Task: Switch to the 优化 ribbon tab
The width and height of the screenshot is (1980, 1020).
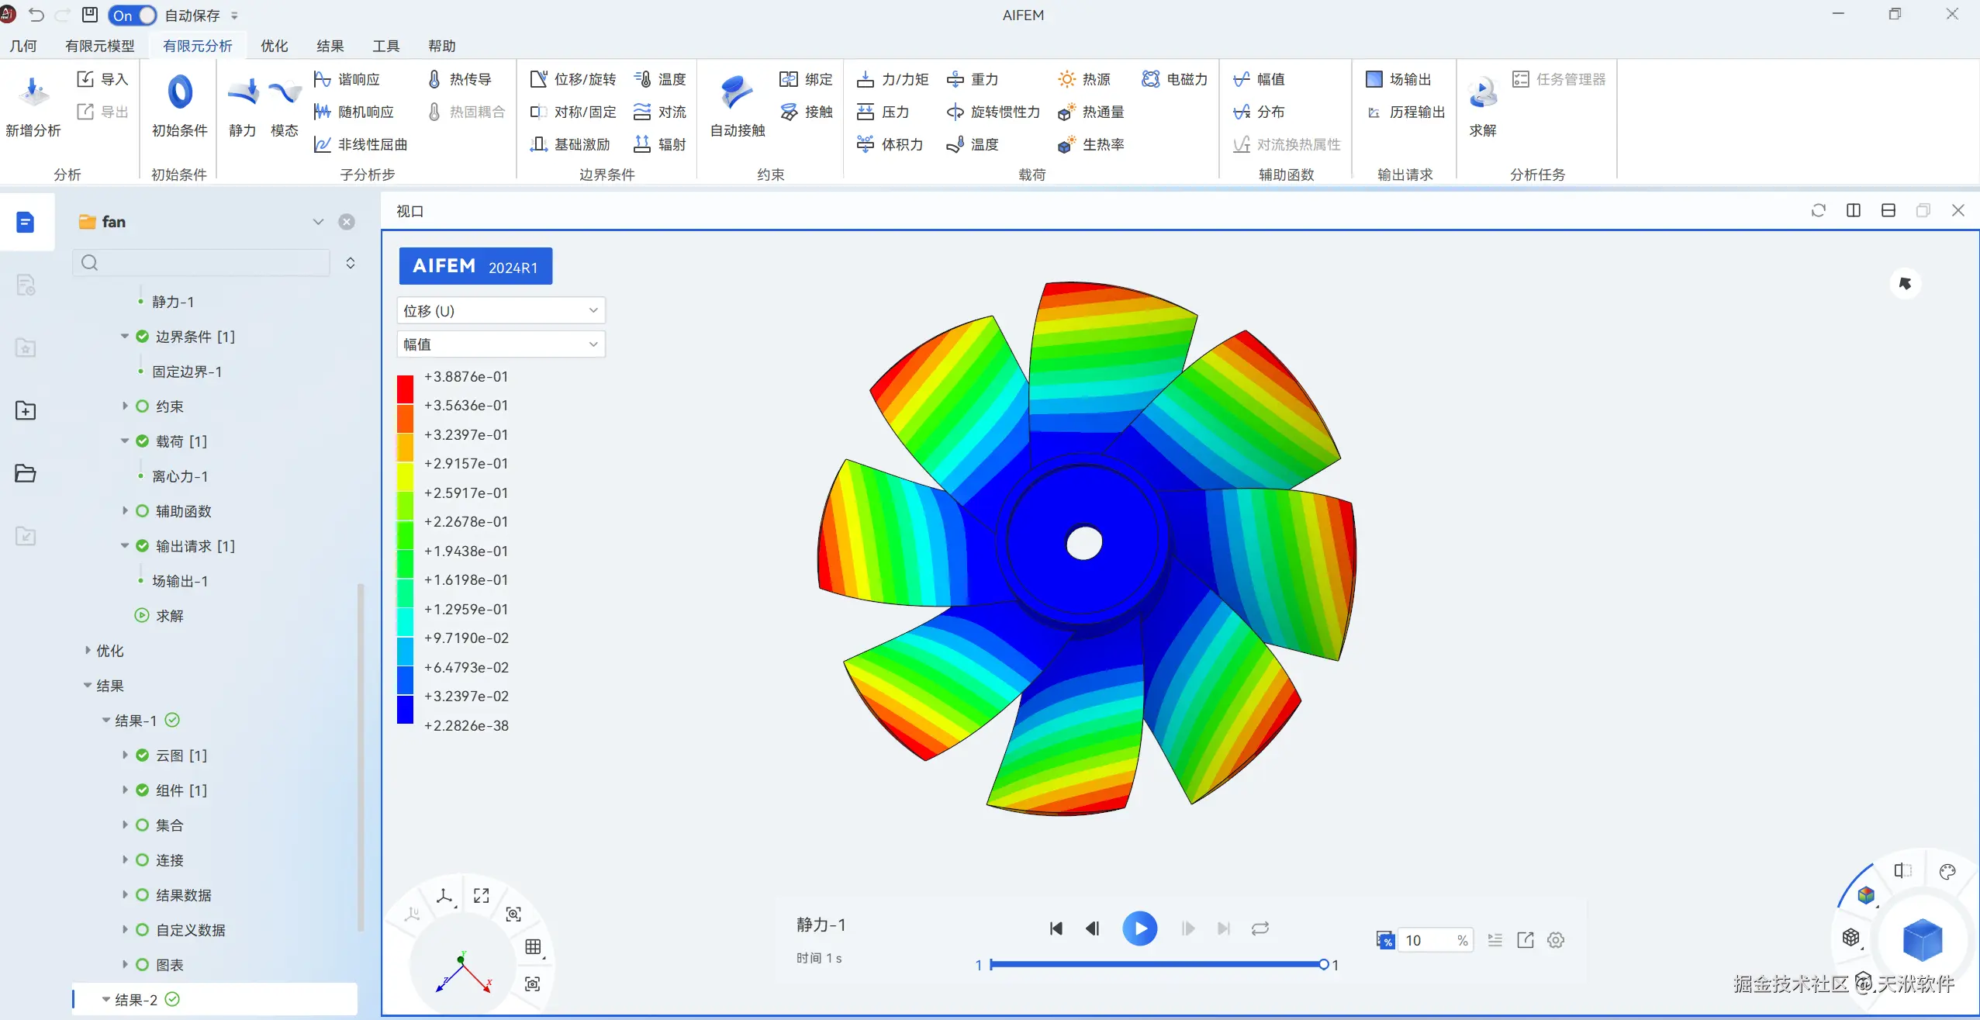Action: (274, 46)
